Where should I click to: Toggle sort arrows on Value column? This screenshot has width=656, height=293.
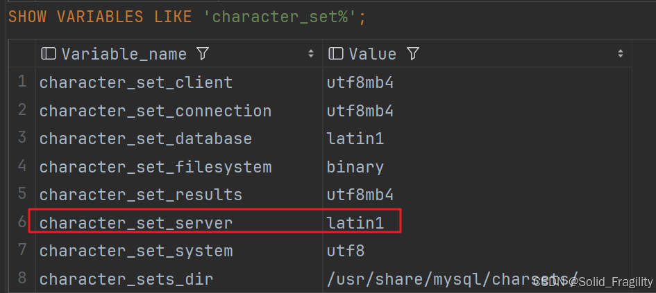click(621, 53)
